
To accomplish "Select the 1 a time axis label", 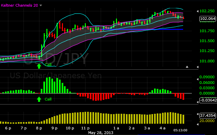I will (x=116, y=128).
